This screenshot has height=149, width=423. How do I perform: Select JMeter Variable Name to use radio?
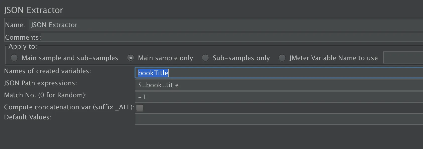tap(282, 58)
